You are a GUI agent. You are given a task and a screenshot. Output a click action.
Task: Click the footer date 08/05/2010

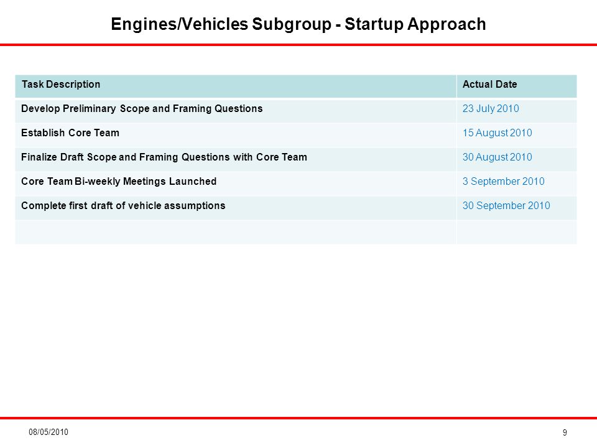pyautogui.click(x=49, y=432)
